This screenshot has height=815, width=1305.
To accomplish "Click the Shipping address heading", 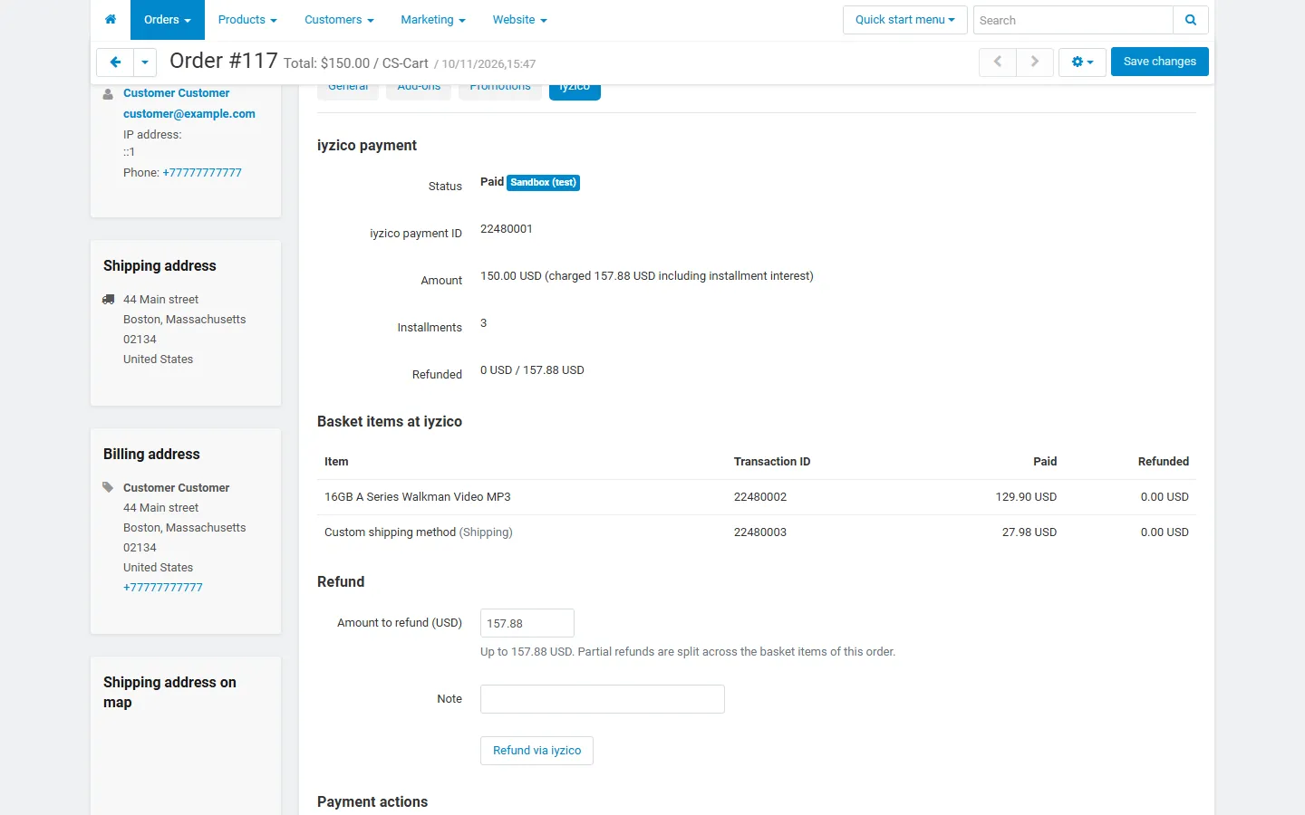I will click(159, 266).
